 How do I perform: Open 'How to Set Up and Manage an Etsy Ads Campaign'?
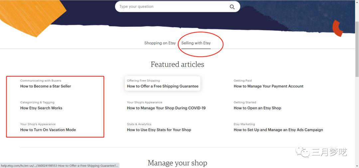[x=278, y=130]
